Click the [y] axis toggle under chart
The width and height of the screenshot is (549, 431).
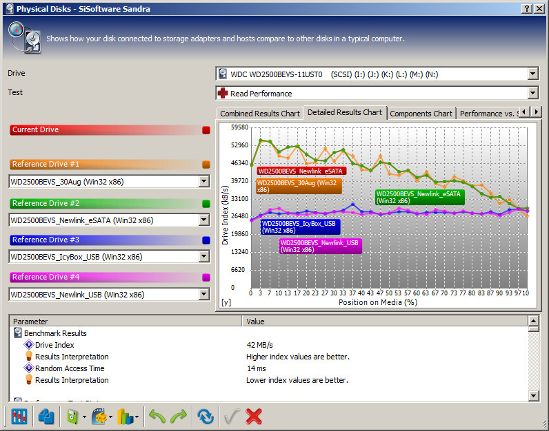coord(226,302)
